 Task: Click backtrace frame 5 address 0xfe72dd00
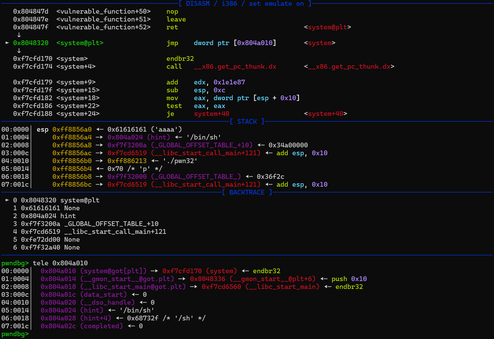click(x=40, y=240)
